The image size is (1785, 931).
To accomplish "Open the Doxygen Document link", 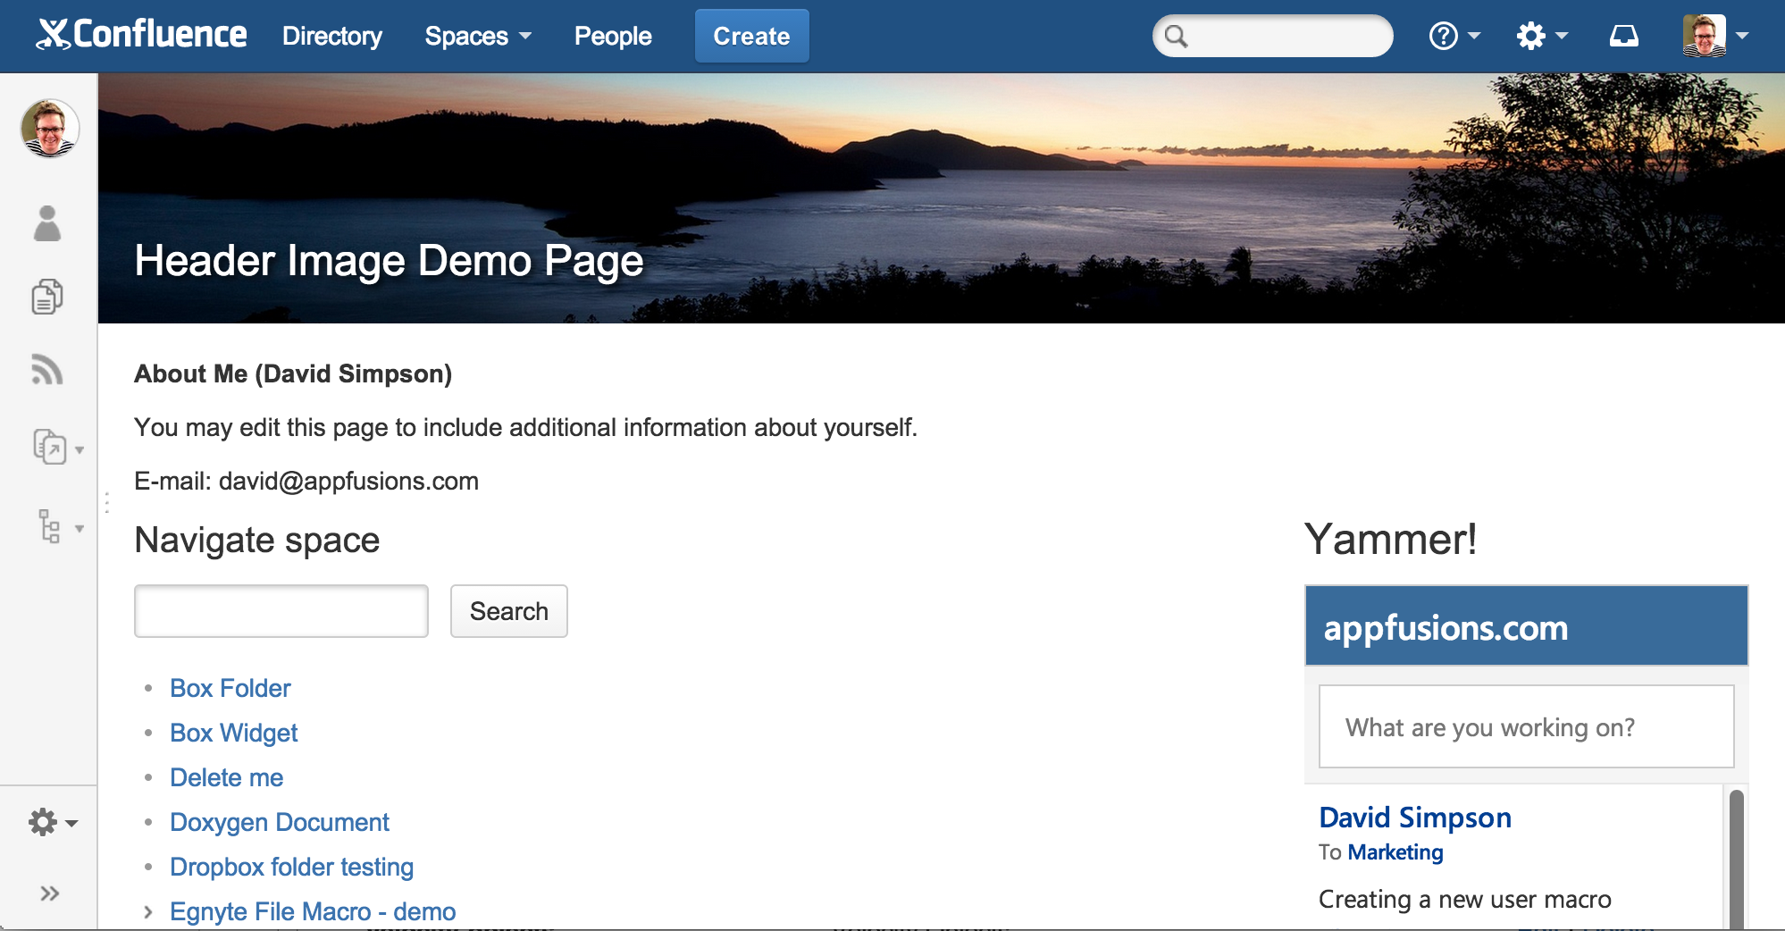I will pos(280,822).
